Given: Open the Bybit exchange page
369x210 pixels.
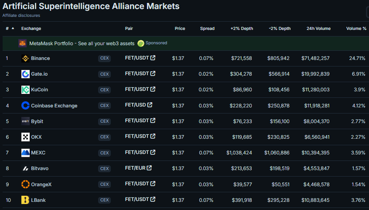Looking at the screenshot, I should pos(37,121).
